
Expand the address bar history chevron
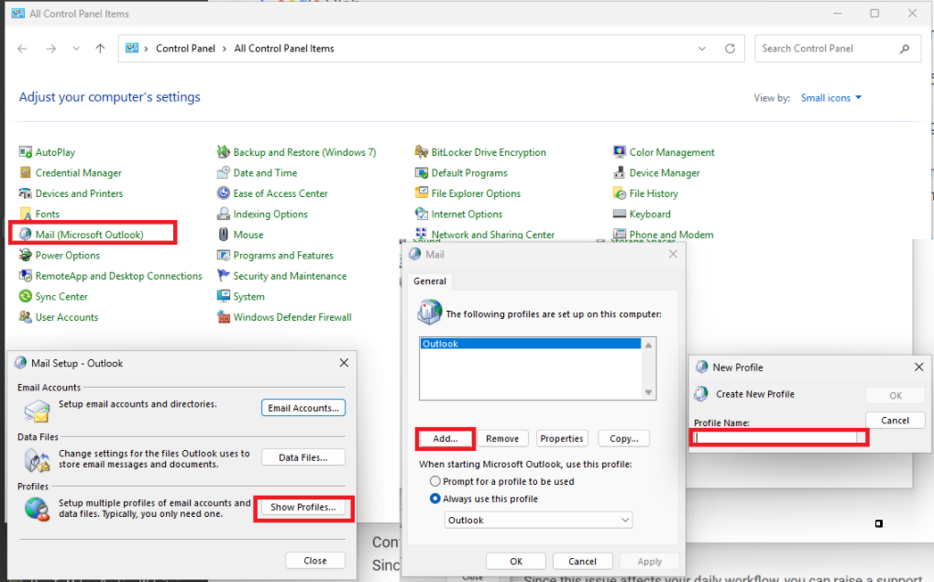[702, 49]
